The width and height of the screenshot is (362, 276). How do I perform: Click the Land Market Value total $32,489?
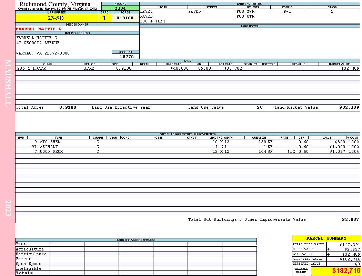click(349, 107)
